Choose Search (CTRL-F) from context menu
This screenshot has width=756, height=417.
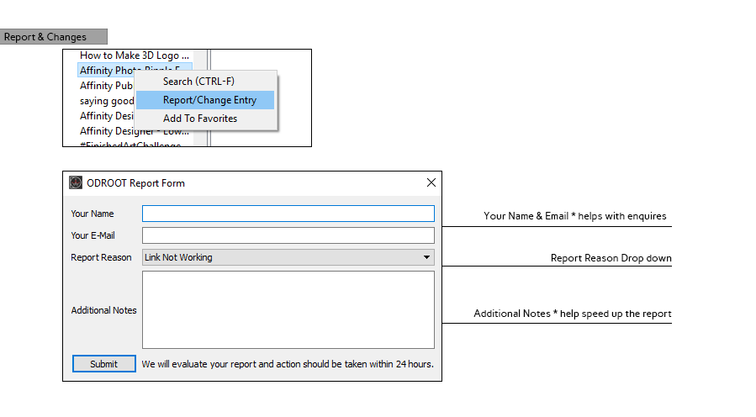[x=198, y=82]
